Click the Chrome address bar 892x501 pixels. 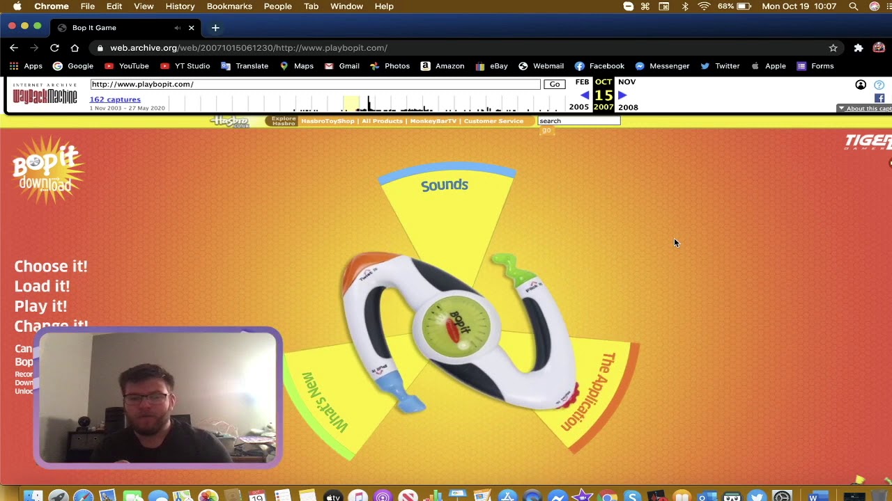coord(460,48)
